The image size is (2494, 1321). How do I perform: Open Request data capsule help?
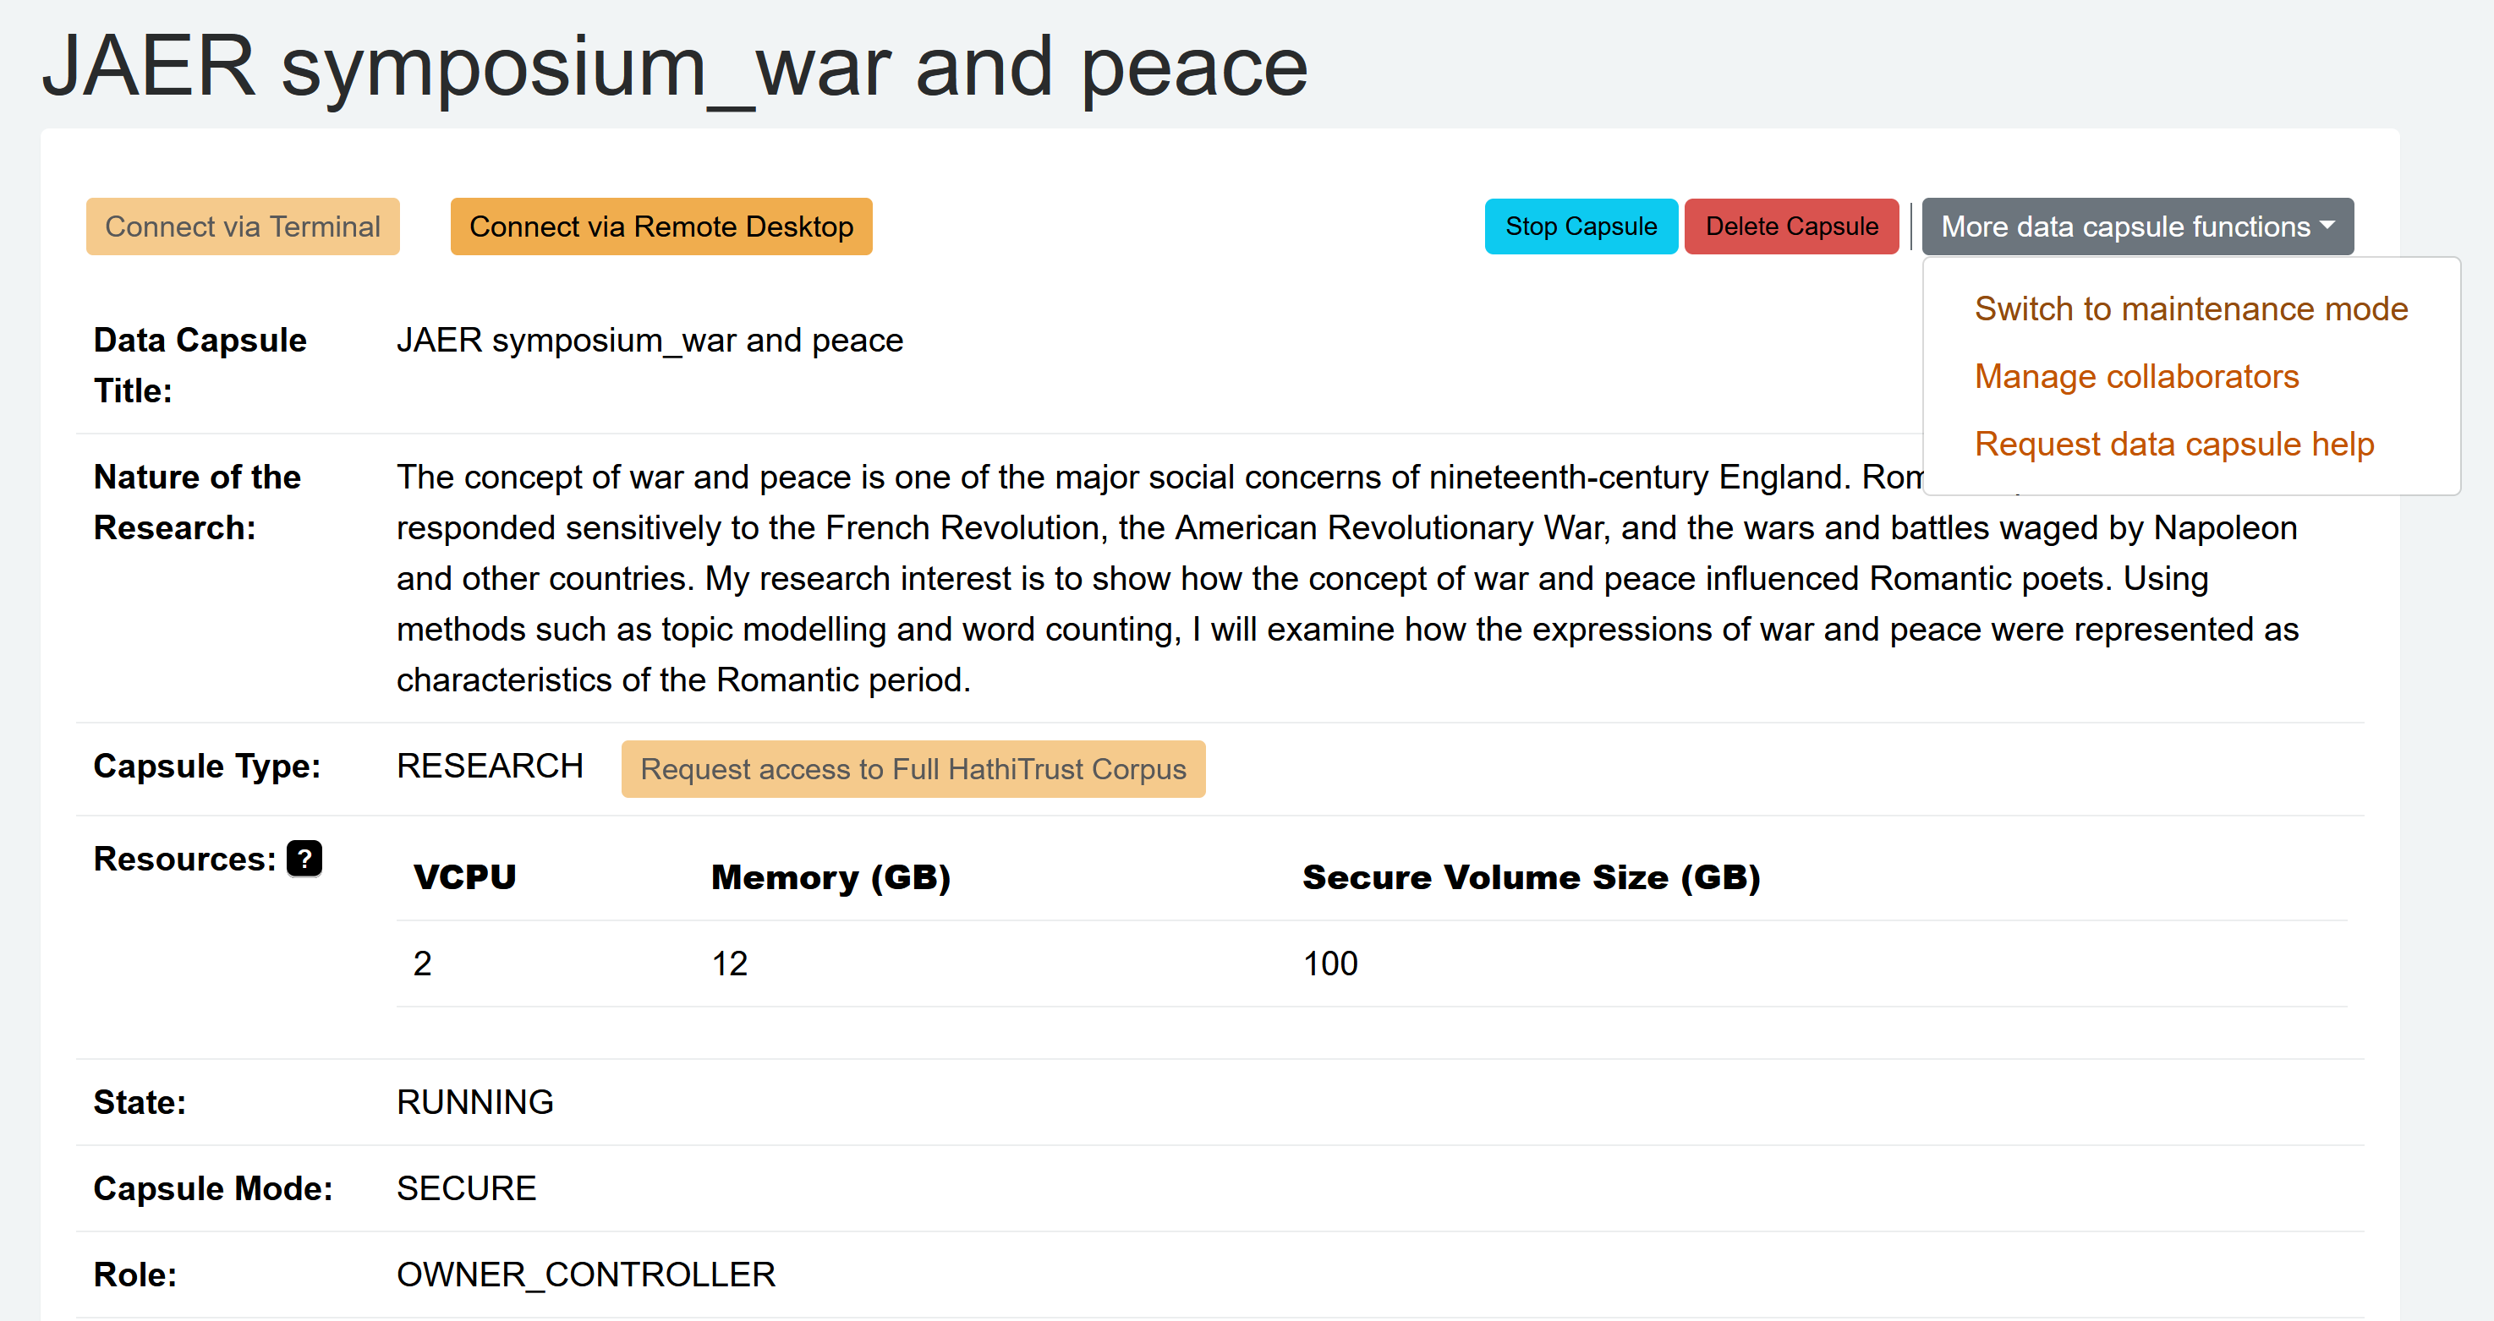[x=2173, y=445]
